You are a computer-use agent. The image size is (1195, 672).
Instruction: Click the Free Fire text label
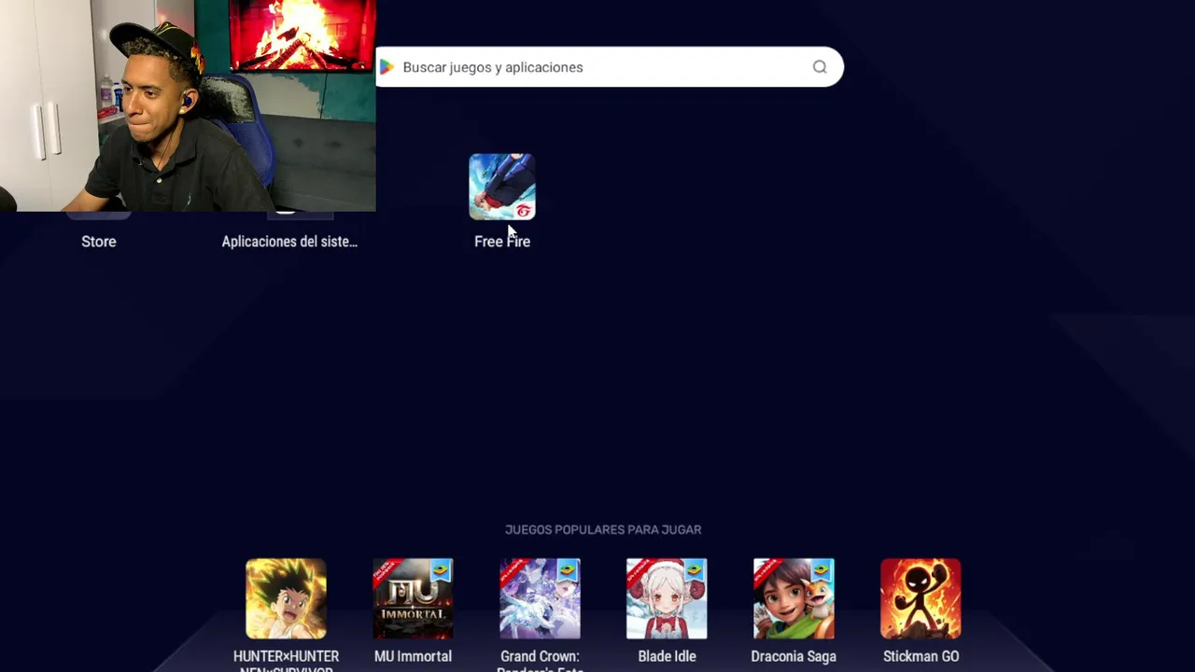[502, 242]
